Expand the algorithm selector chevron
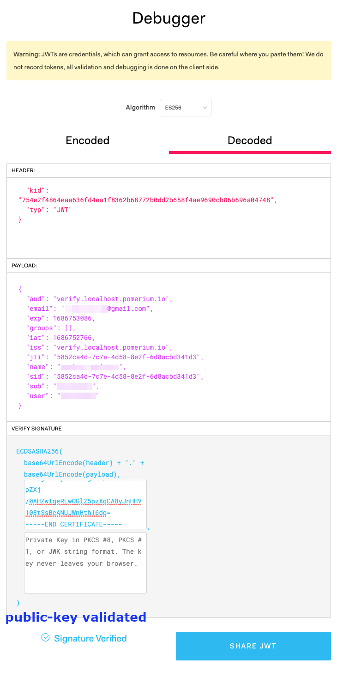The width and height of the screenshot is (337, 678). point(205,107)
